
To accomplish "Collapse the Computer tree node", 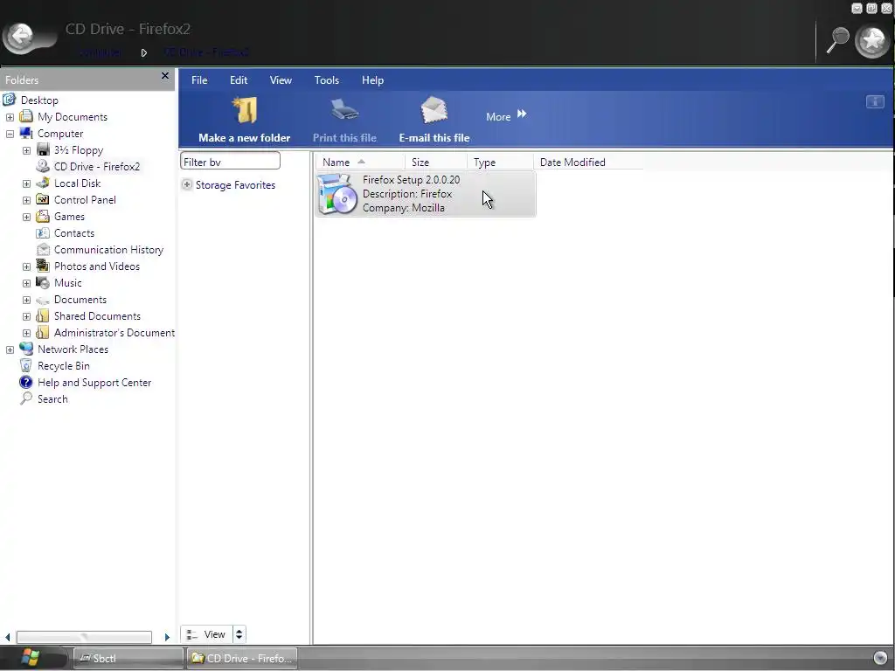I will 10,134.
